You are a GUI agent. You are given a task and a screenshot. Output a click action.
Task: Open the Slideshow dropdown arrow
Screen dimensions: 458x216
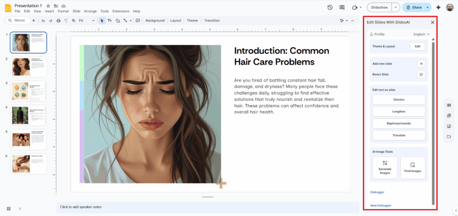(396, 8)
